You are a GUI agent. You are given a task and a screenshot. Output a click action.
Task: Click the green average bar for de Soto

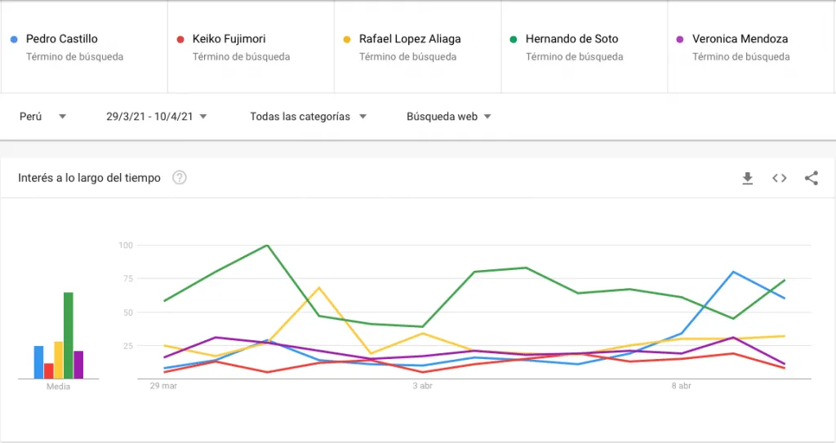[69, 335]
